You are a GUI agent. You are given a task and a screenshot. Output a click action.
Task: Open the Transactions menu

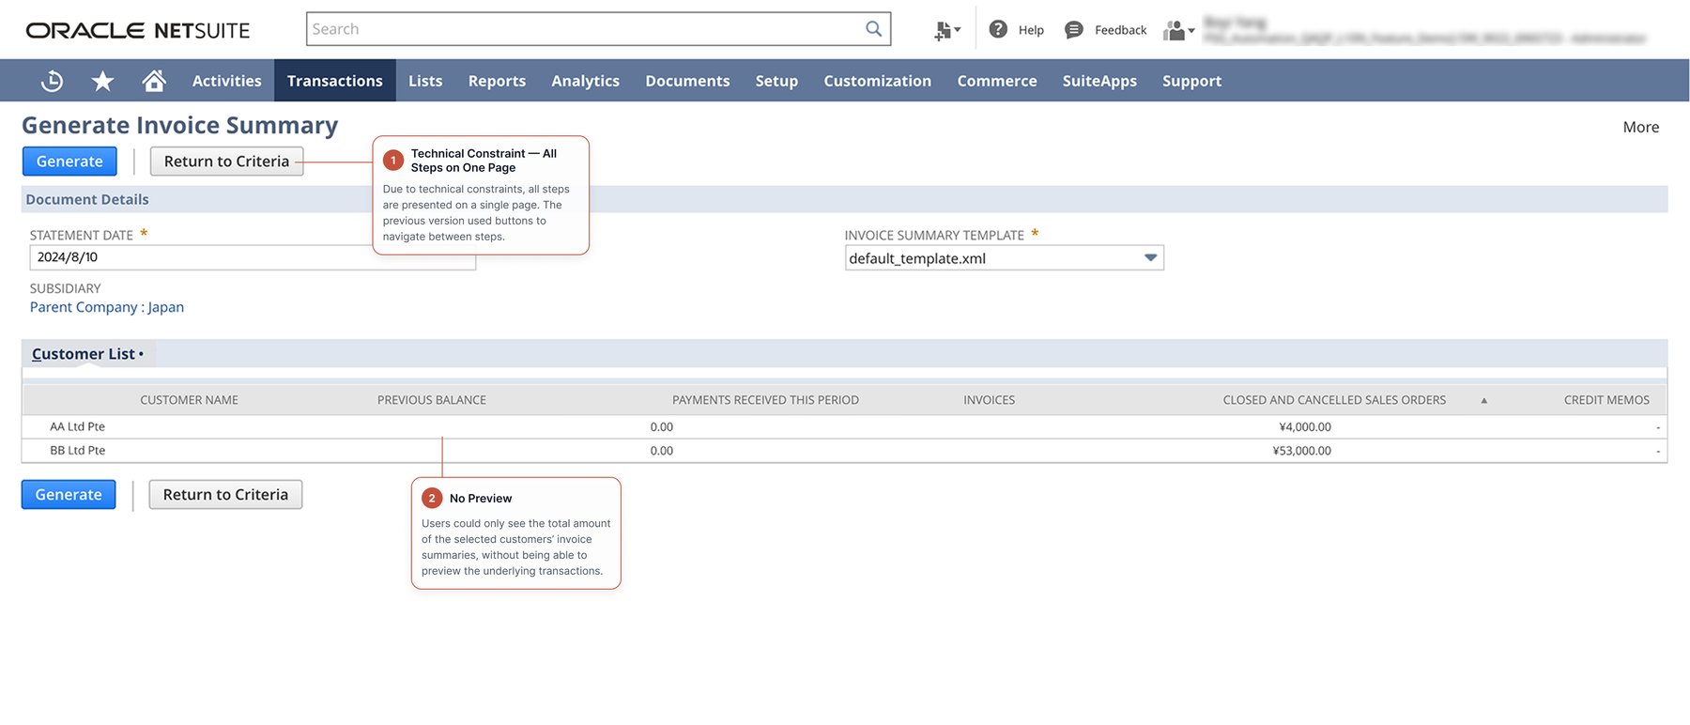335,81
